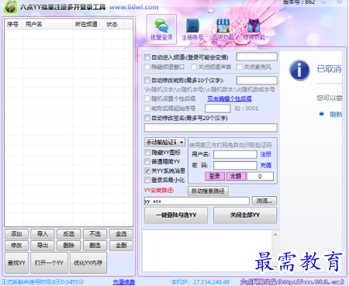Click the 状态 column header
Image resolution: width=349 pixels, height=286 pixels.
(113, 24)
